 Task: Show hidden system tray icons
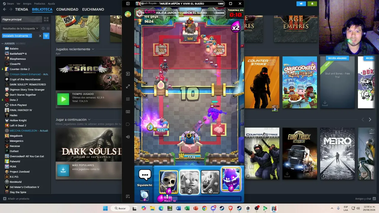tap(332, 208)
